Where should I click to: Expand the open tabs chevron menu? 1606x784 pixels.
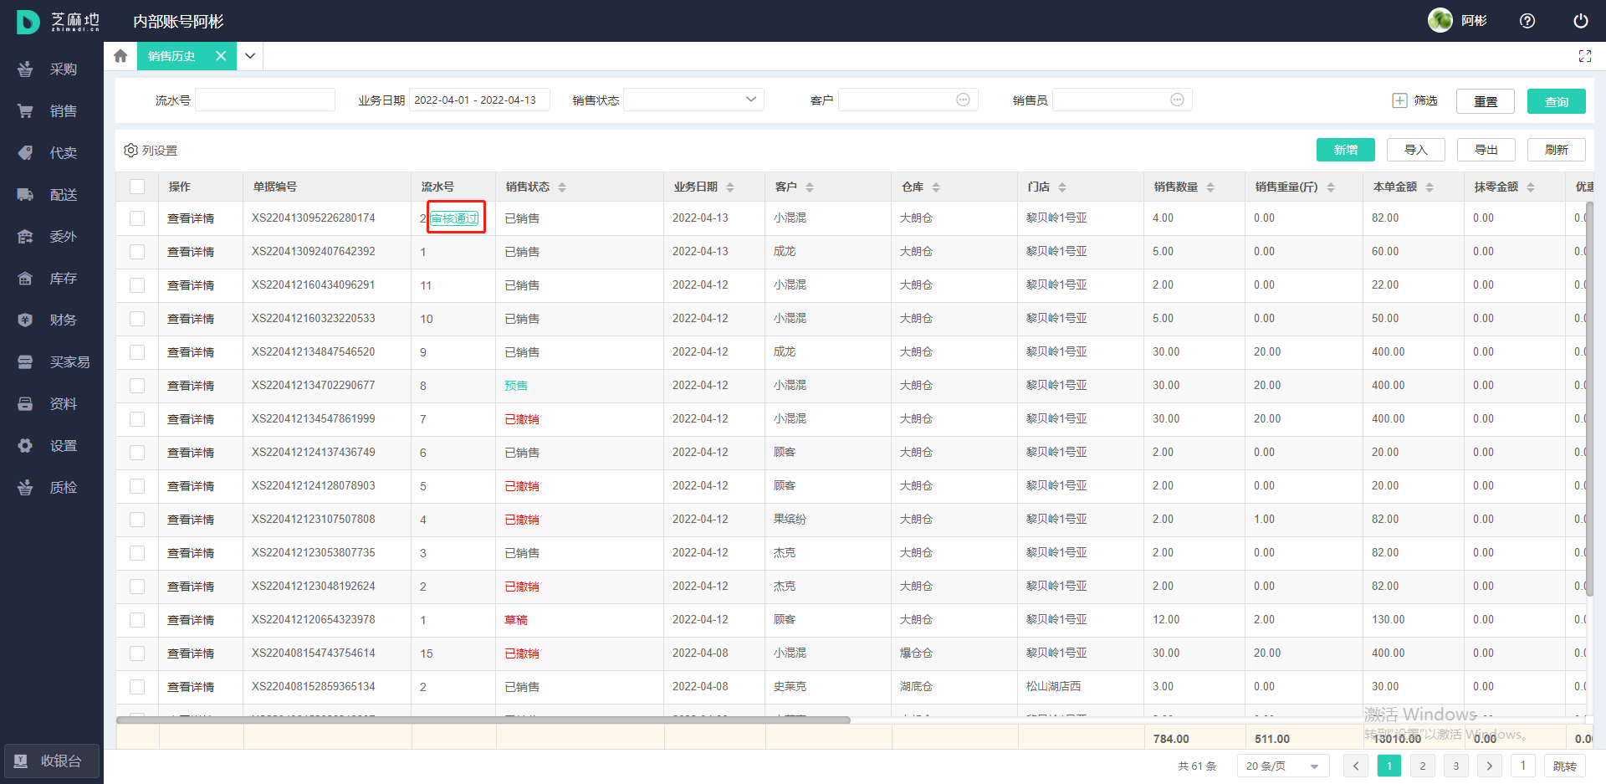[x=250, y=56]
